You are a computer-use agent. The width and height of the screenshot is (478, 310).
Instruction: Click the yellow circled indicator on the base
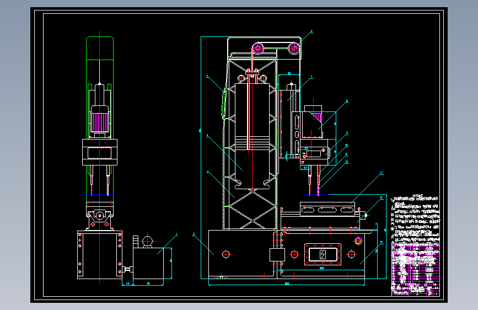[358, 241]
